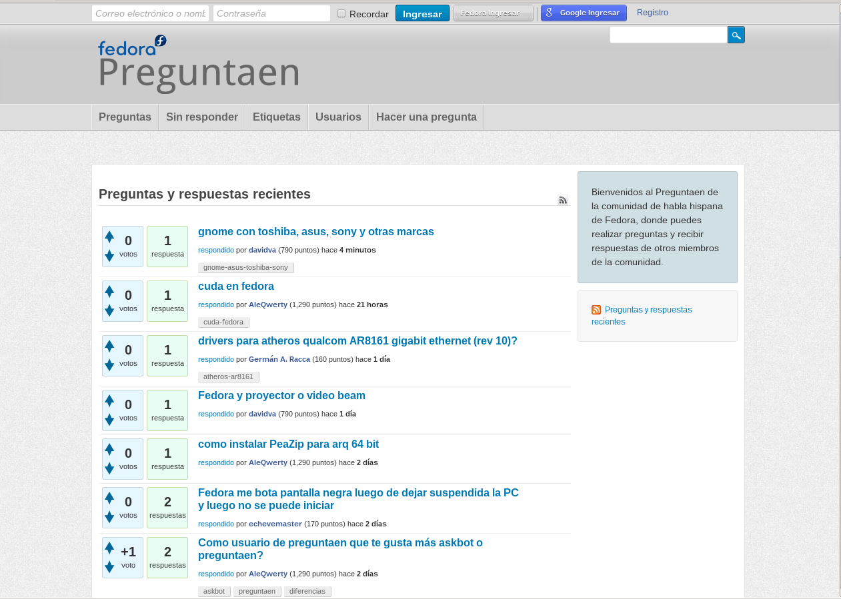The image size is (841, 599).
Task: Downvote the 'cuda en fedora' question
Action: click(x=109, y=310)
